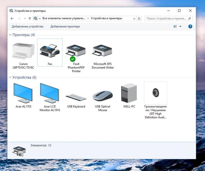Click the back navigation arrow
The width and height of the screenshot is (205, 171).
pos(12,18)
